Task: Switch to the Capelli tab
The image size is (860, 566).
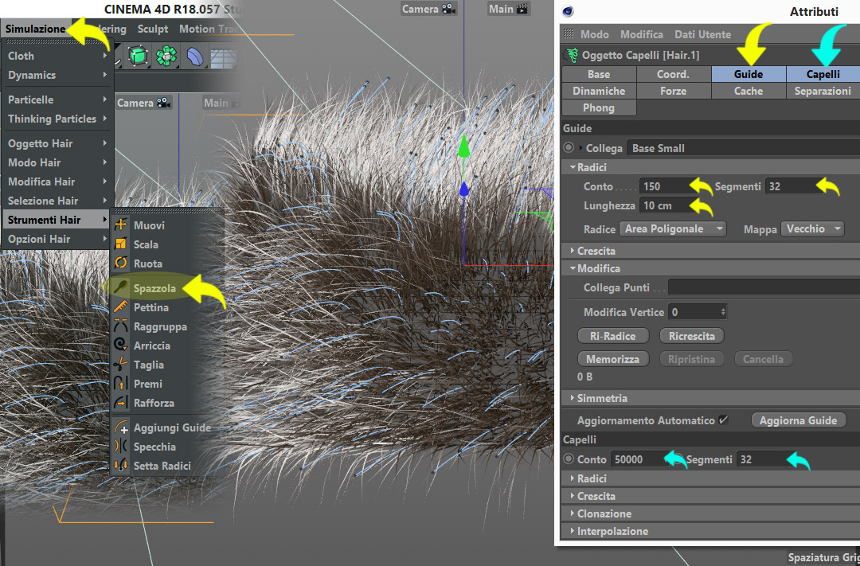Action: coord(823,74)
